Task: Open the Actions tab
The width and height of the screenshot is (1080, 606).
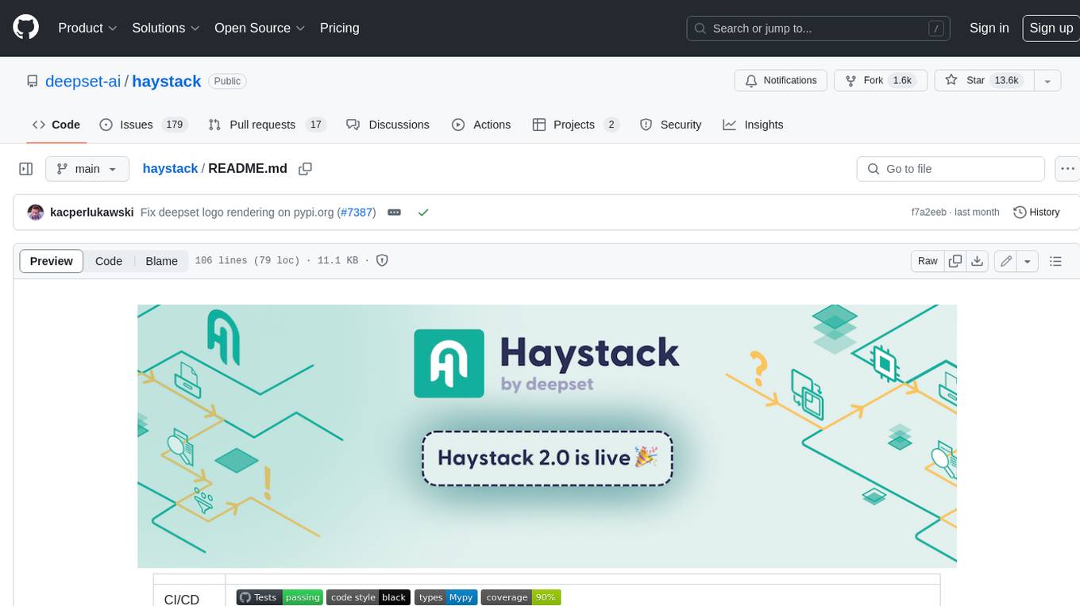Action: pyautogui.click(x=481, y=125)
